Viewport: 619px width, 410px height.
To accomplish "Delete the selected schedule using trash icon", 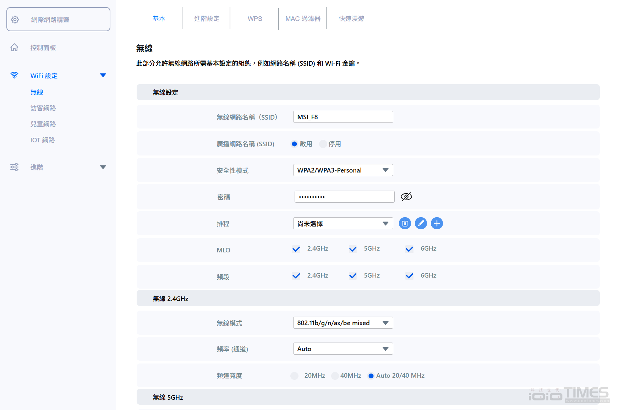I will [405, 223].
